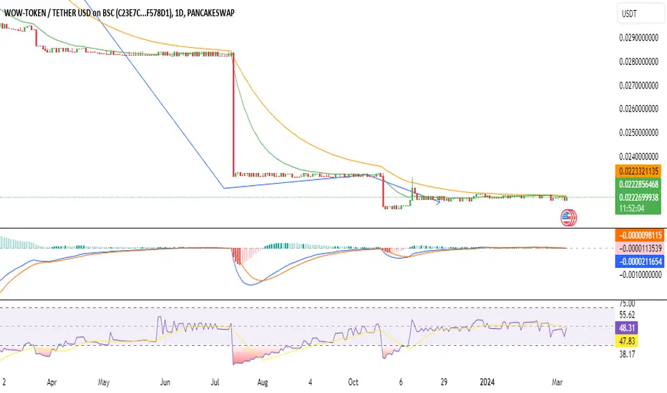Image resolution: width=667 pixels, height=393 pixels.
Task: Click the 38.17 RSI axis label
Action: pos(627,354)
